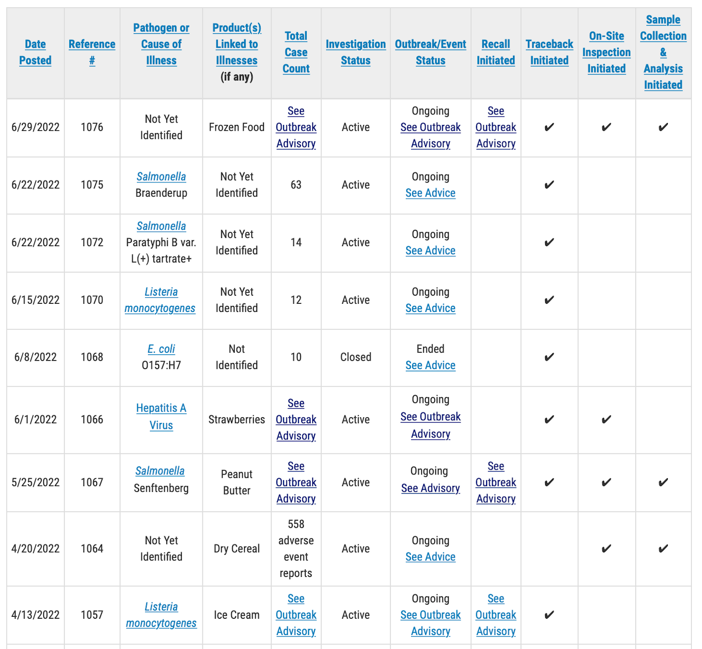702x649 pixels.
Task: Open the E. coli pathogen link
Action: click(161, 349)
